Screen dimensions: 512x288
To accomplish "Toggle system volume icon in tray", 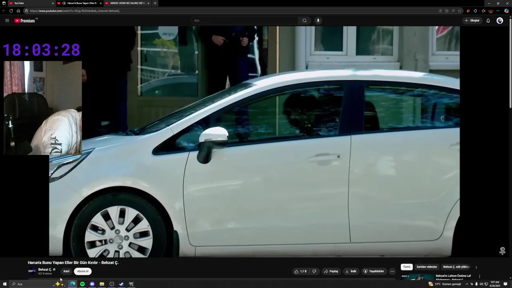I will 481,284.
